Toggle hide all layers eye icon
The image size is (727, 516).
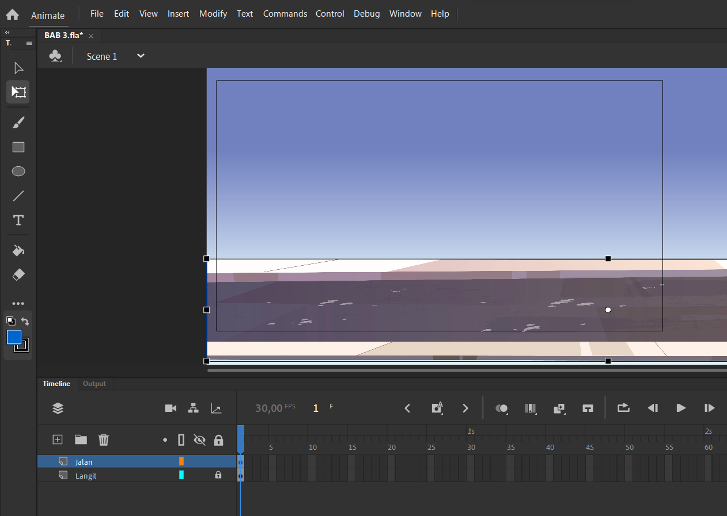click(x=199, y=440)
